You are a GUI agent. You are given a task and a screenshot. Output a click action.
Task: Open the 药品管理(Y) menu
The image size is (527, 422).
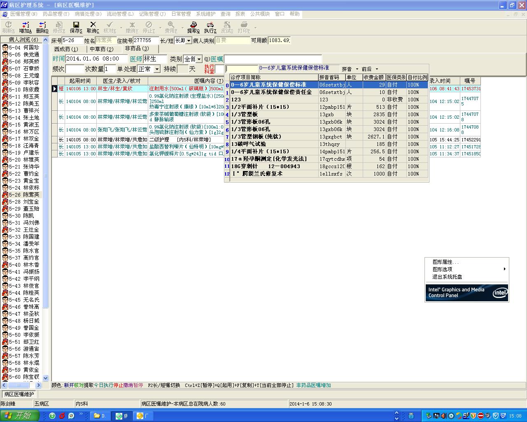(56, 14)
